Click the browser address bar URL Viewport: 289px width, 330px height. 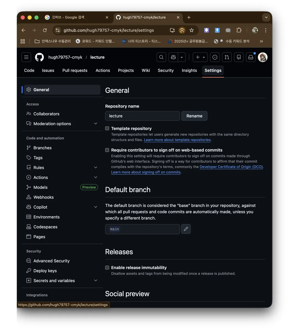[x=109, y=30]
